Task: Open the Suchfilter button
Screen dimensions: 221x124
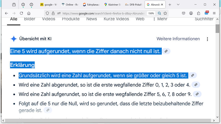Action: [x=204, y=19]
